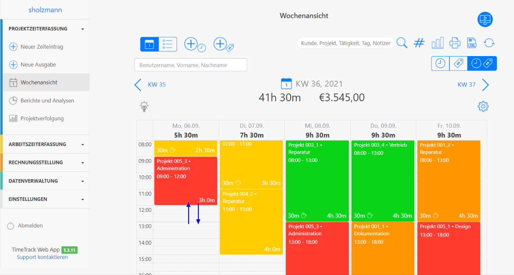The image size is (514, 275).
Task: Click the lightbulb tips icon
Action: 145,106
